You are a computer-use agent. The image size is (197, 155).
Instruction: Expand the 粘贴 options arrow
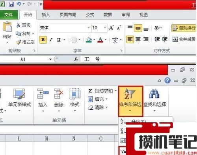tap(7, 42)
